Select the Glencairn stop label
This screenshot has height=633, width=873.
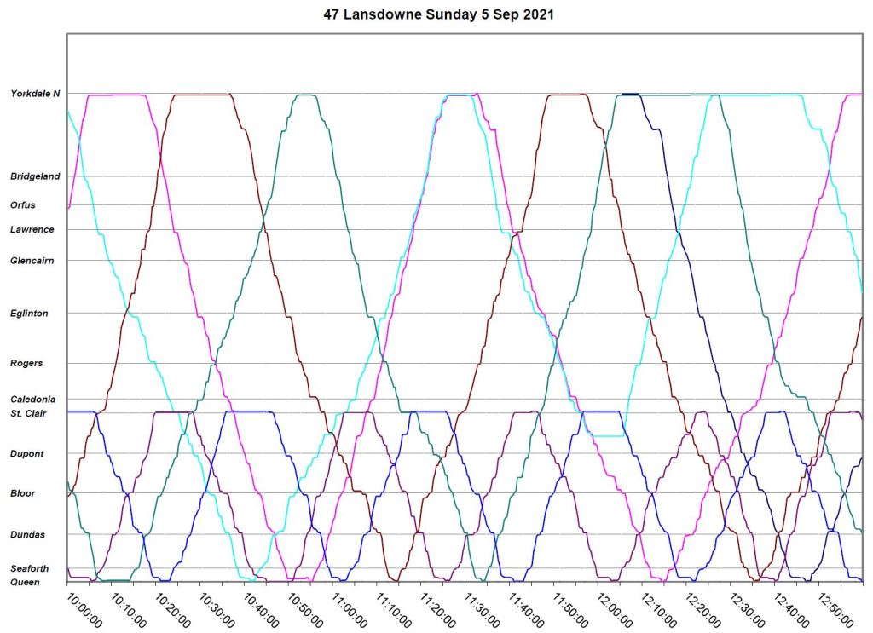click(32, 261)
